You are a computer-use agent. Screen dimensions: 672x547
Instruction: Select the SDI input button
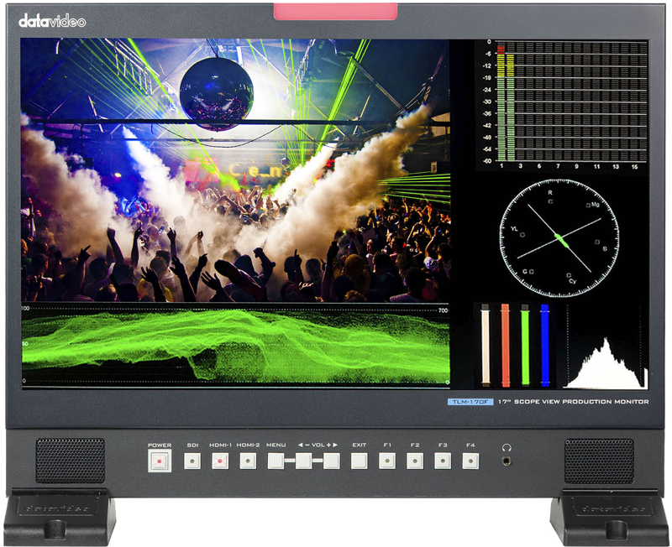pos(192,461)
